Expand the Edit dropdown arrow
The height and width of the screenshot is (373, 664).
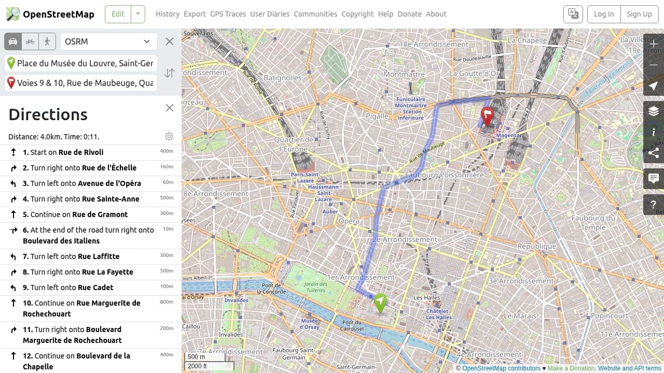point(138,14)
